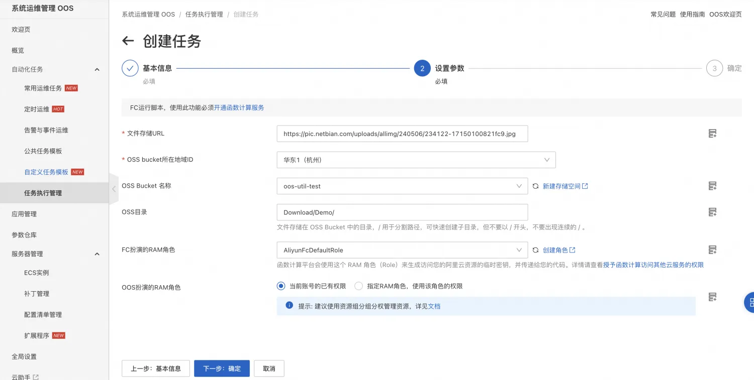This screenshot has width=754, height=380.
Task: Click external link icon beside 云助手
Action: pyautogui.click(x=36, y=377)
